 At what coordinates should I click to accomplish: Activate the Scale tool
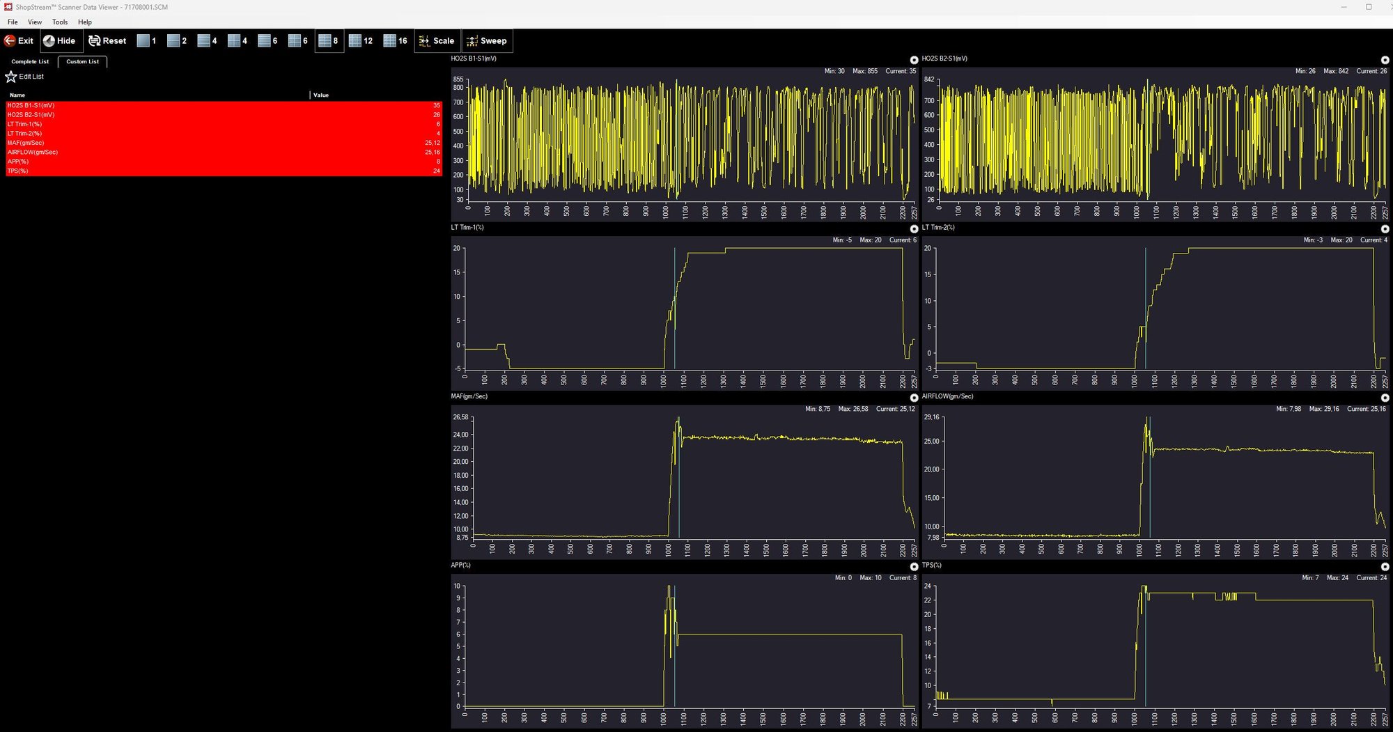437,41
